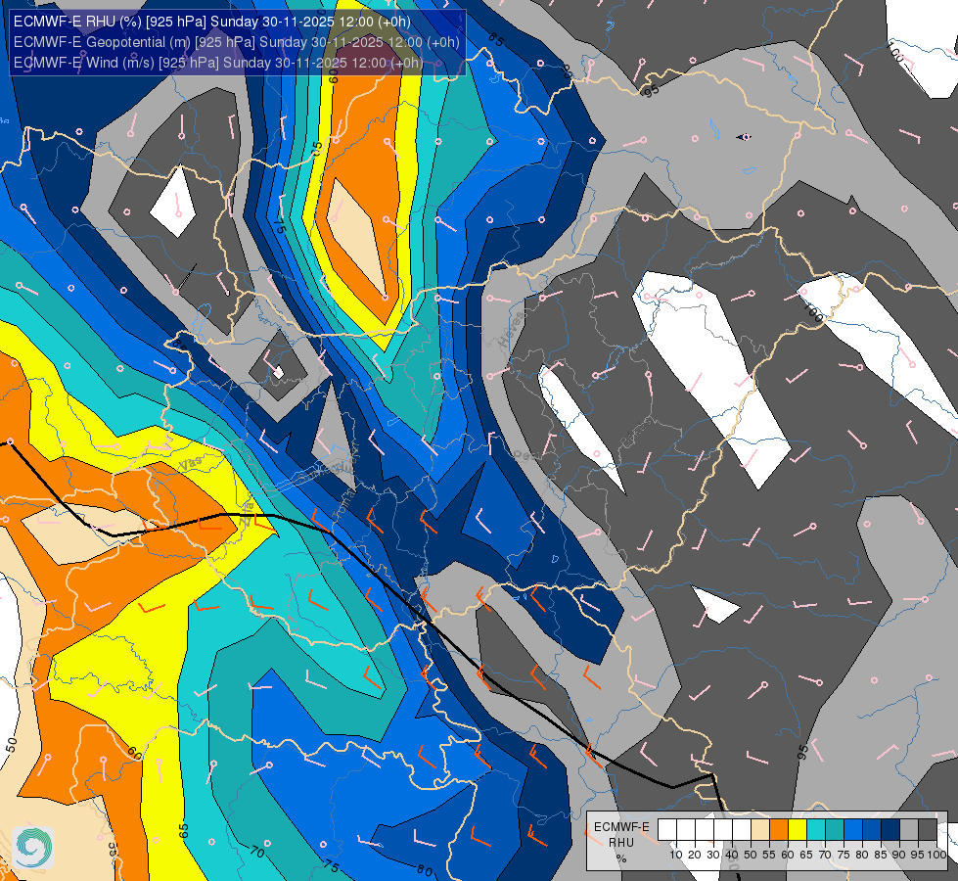Select the ECMWF-E Wind (m/s) title line
Screen dimensions: 958x881
[218, 63]
